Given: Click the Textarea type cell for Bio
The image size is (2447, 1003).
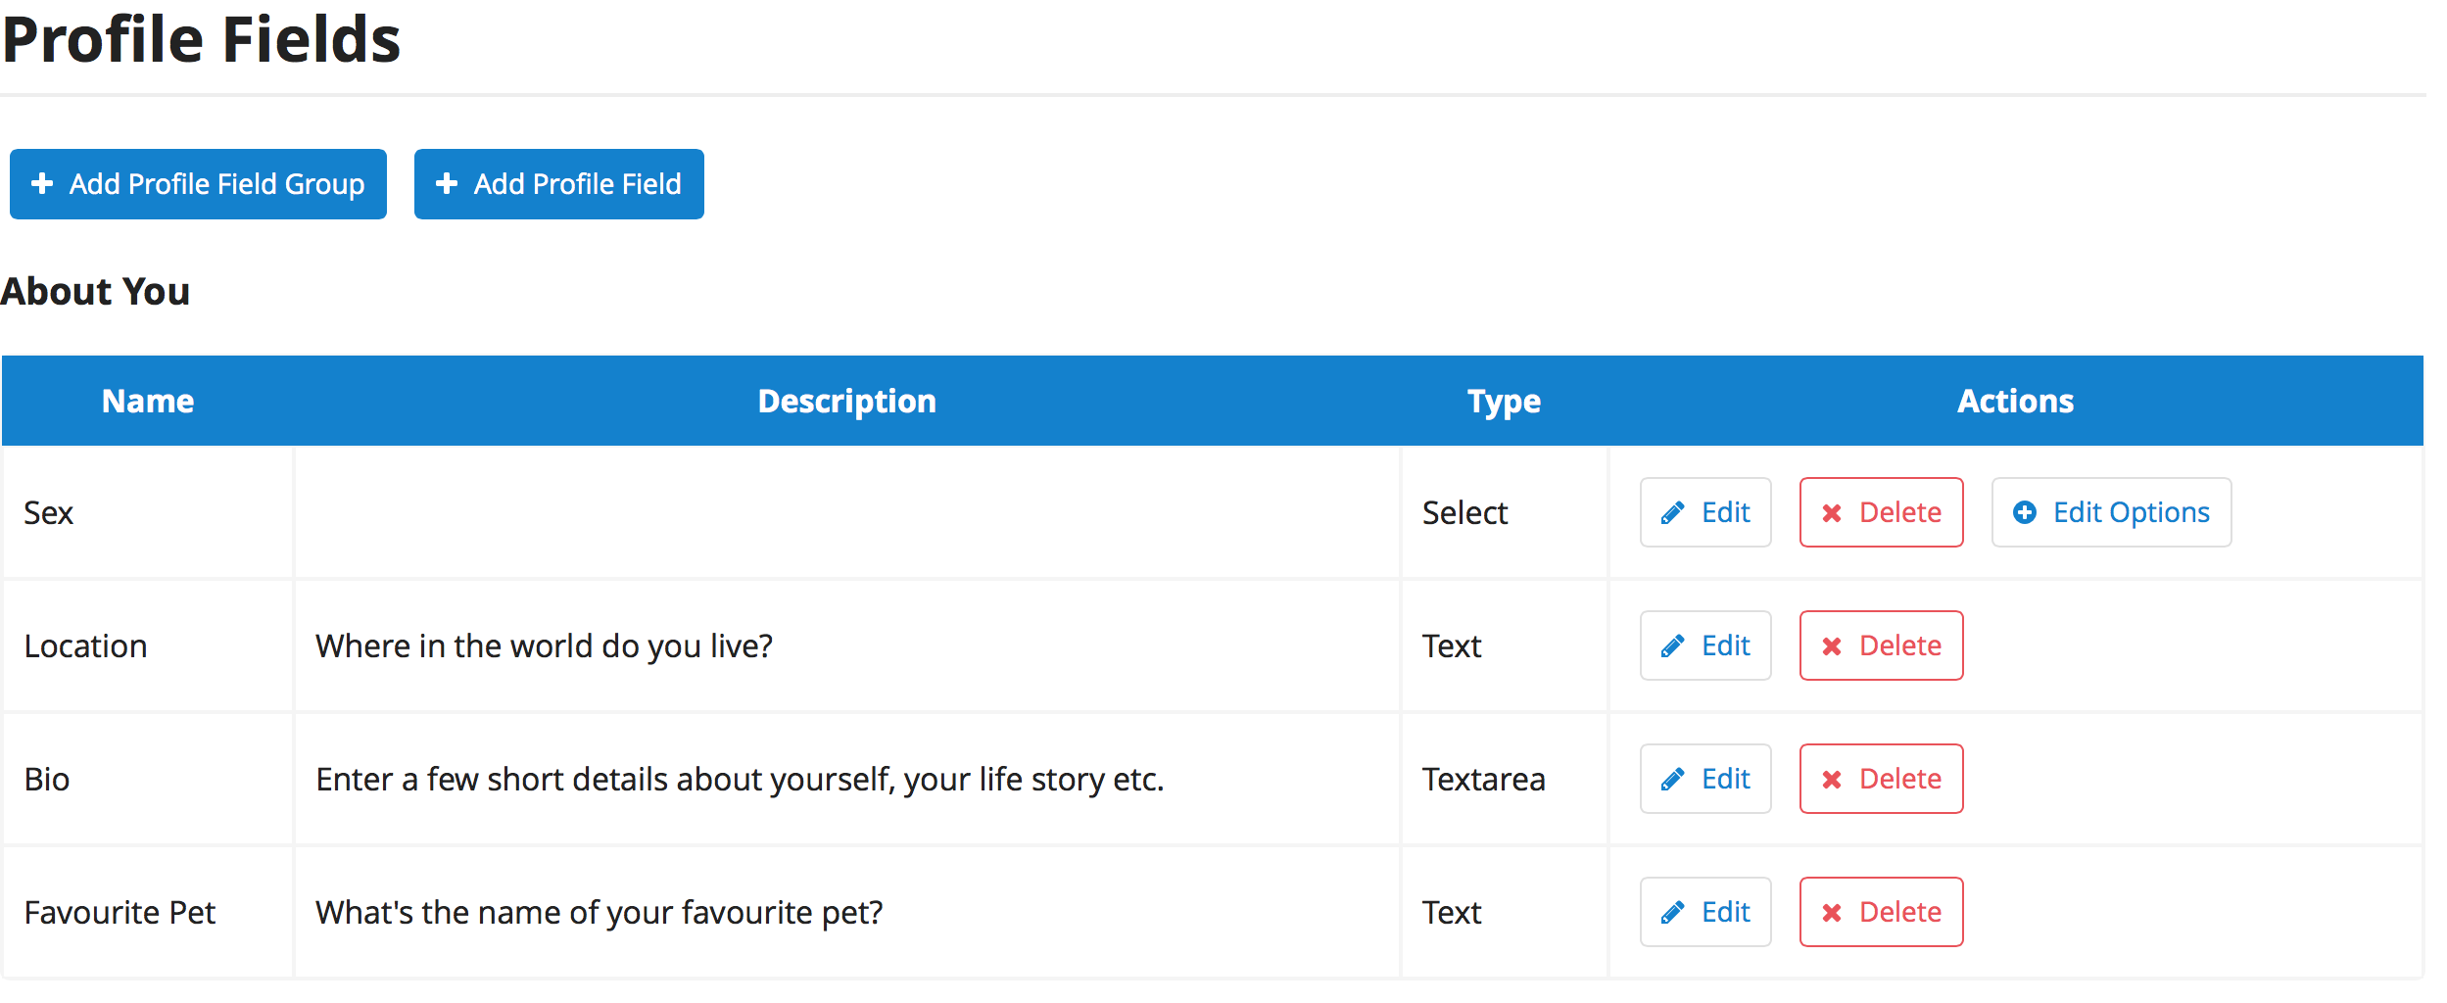Looking at the screenshot, I should point(1504,780).
